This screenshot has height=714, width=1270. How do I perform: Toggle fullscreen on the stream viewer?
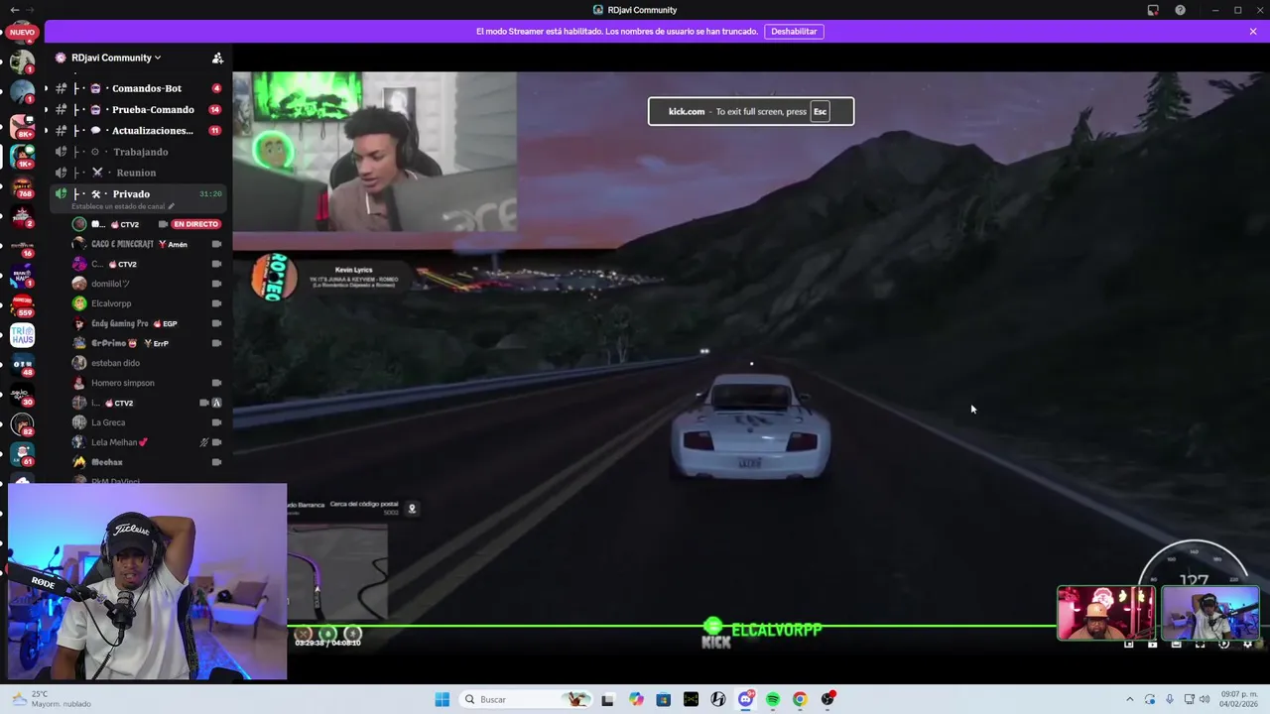tap(1200, 645)
